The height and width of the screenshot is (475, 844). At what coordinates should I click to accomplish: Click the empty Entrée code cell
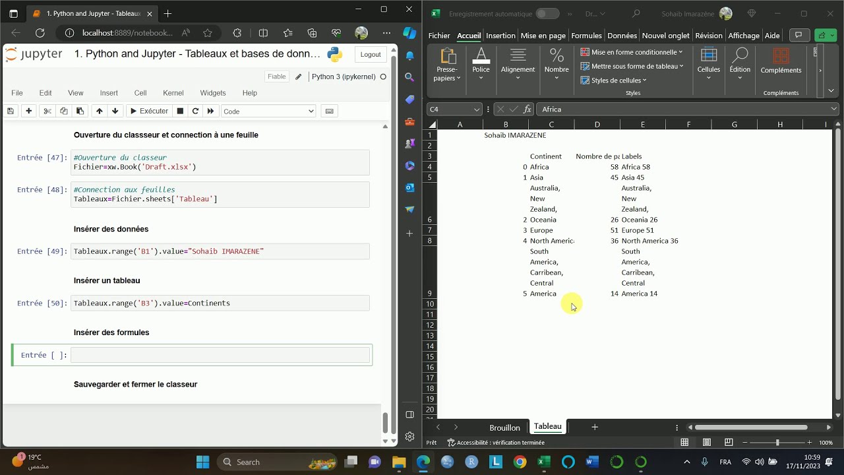click(x=220, y=356)
